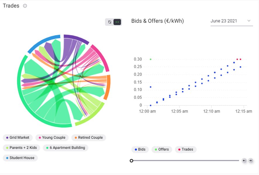This screenshot has height=175, width=259.
Task: Select the green energy flow view icon
Action: (x=117, y=22)
